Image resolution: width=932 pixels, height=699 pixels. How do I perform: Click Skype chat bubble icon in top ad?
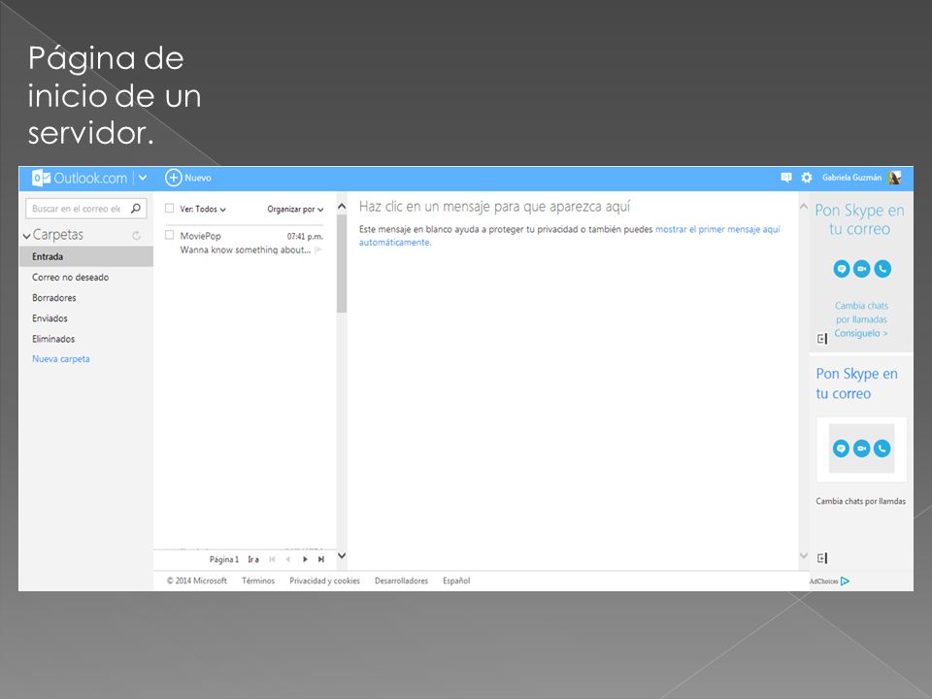tap(841, 269)
